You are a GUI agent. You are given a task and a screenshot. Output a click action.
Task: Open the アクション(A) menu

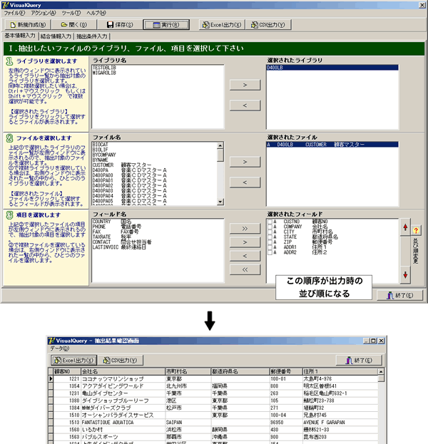pos(44,13)
